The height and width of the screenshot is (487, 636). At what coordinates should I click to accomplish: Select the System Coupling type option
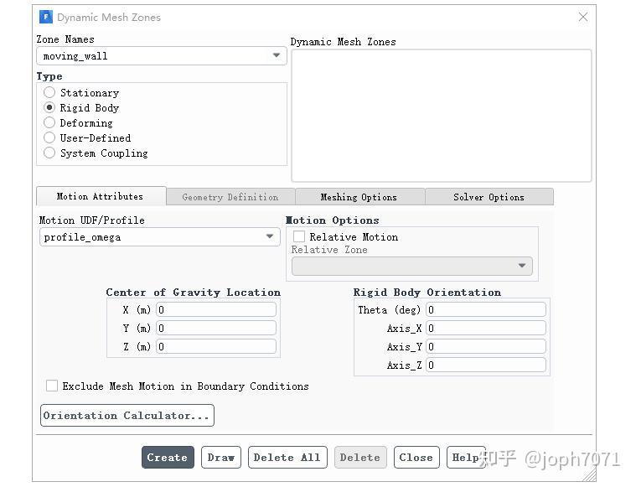[x=49, y=153]
